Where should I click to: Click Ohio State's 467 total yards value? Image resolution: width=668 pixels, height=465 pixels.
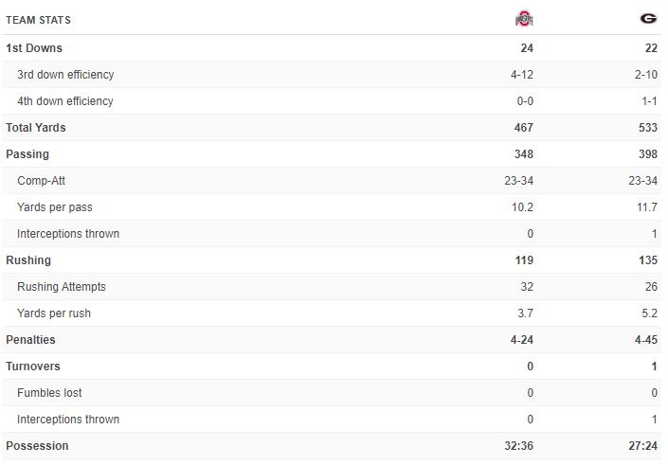point(523,128)
